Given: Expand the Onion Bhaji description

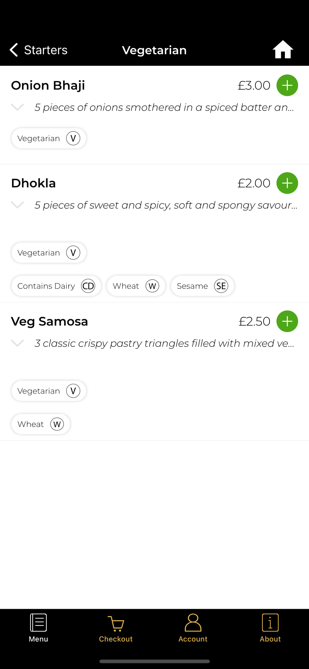Looking at the screenshot, I should [x=17, y=107].
